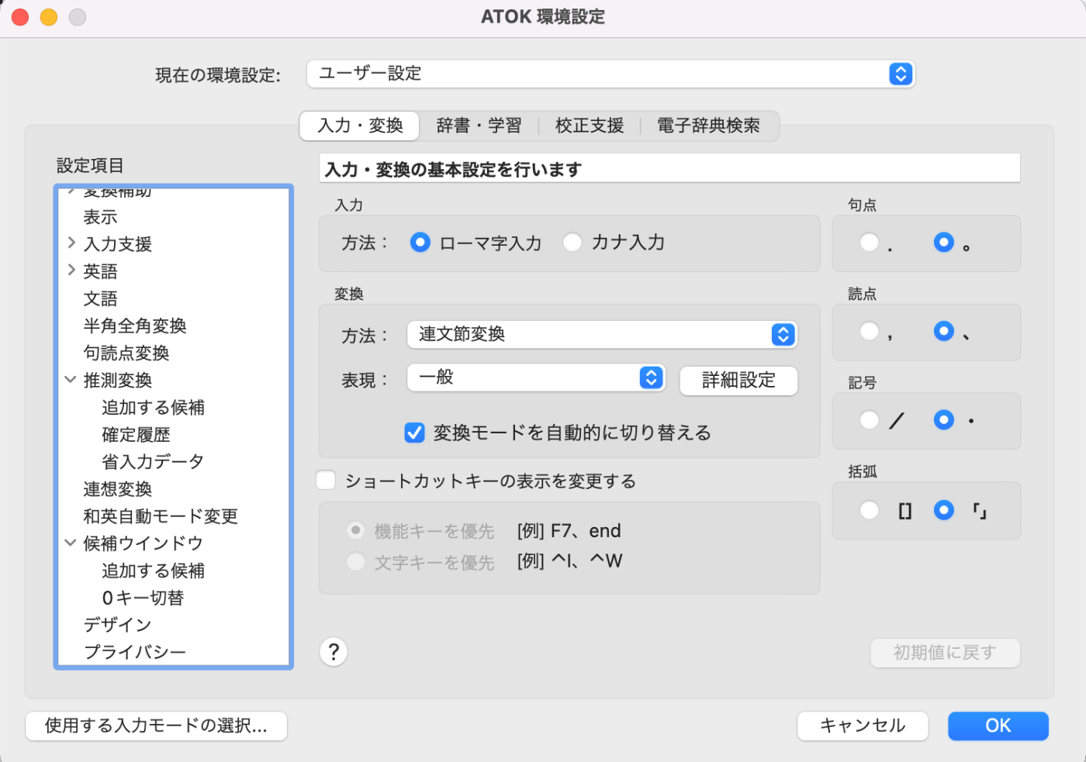Select corner brackets 「」 括弧 radio
The width and height of the screenshot is (1086, 762).
click(x=944, y=510)
